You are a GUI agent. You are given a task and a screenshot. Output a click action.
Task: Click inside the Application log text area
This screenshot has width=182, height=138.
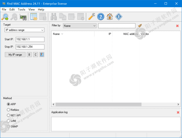click(x=116, y=124)
